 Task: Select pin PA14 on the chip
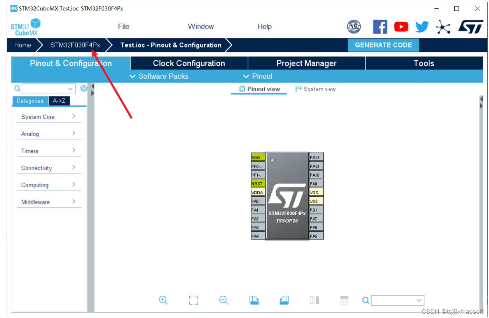tap(316, 157)
